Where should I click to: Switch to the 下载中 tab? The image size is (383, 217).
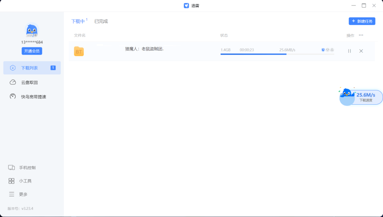coord(78,21)
